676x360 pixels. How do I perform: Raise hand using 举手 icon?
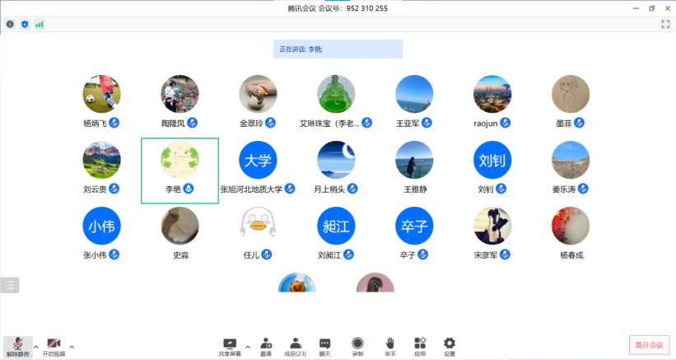pyautogui.click(x=389, y=344)
